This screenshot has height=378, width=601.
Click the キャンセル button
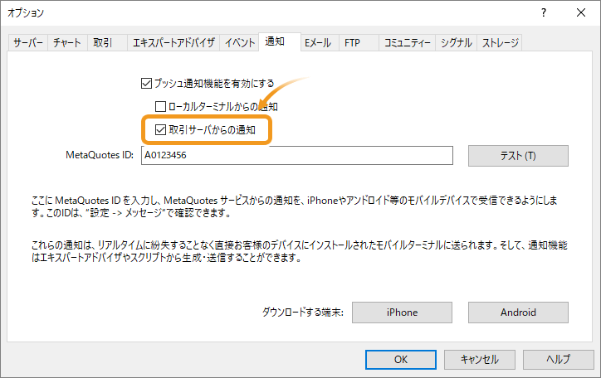[480, 360]
